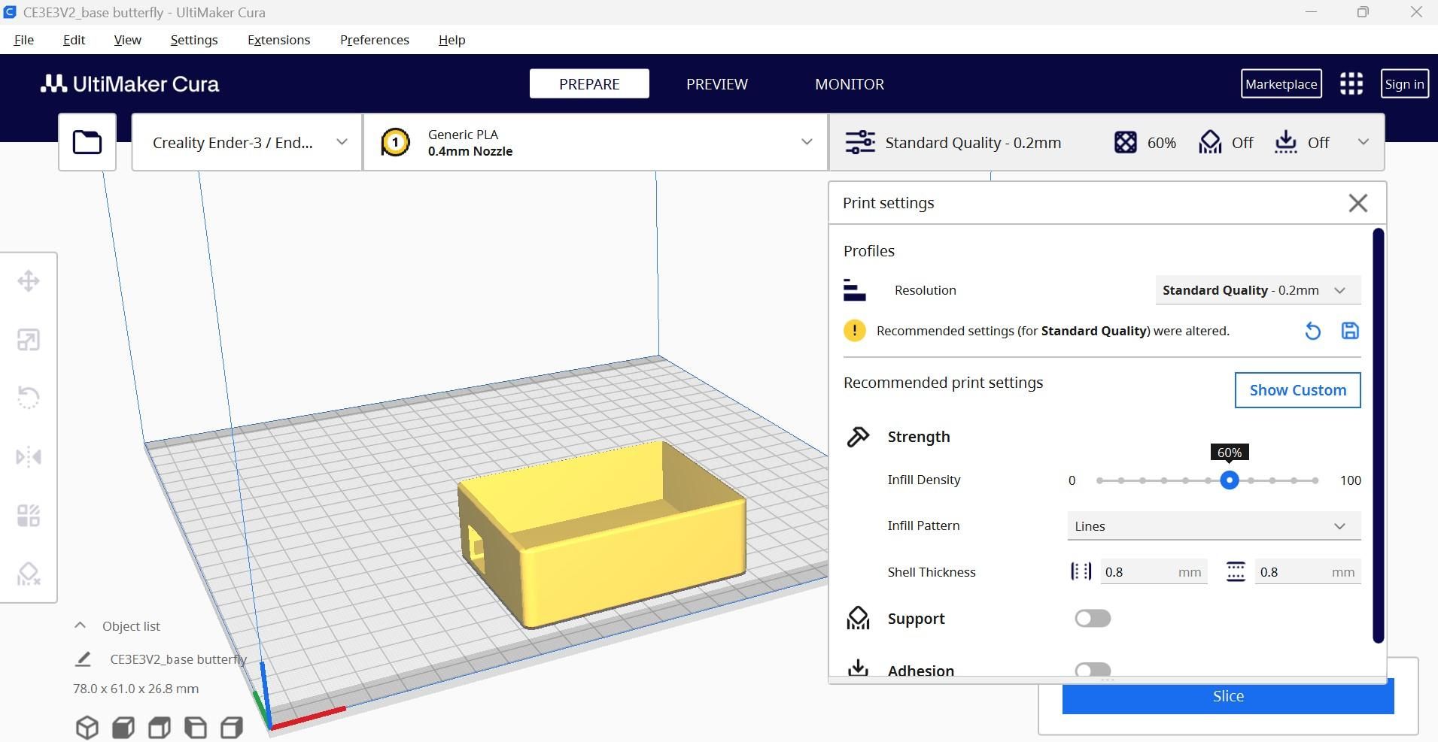Click the top/bottom thickness input field
This screenshot has width=1438, height=742.
1308,572
